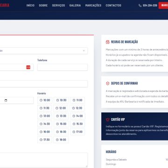Open the Galeria menu item
The height and width of the screenshot is (168, 168).
[x=75, y=6]
